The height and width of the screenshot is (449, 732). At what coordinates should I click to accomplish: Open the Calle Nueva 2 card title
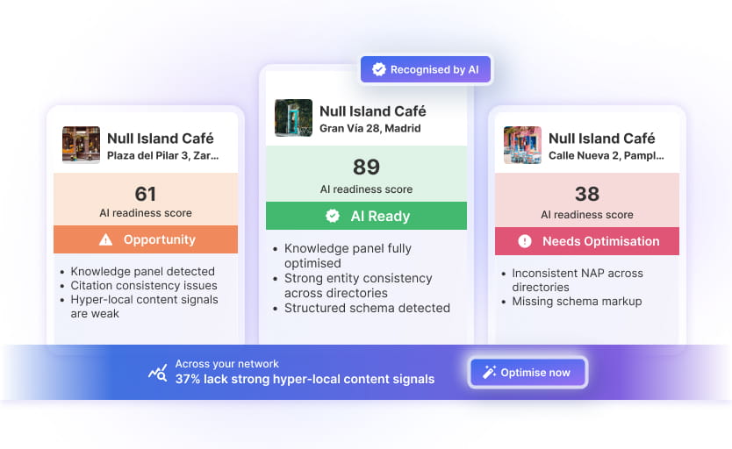[x=601, y=139]
